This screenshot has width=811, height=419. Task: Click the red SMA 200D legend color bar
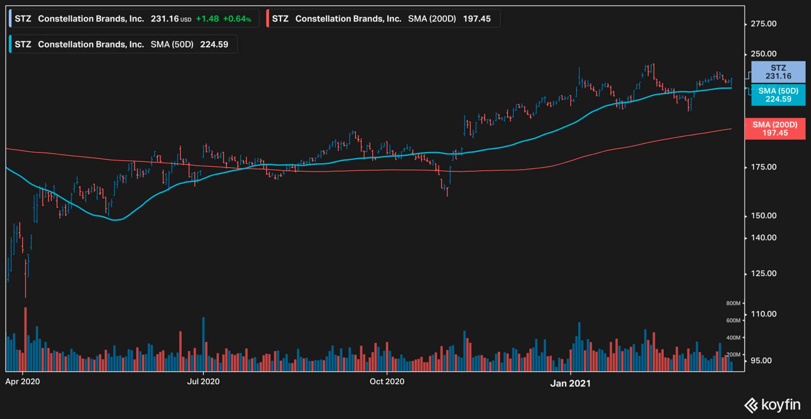pyautogui.click(x=268, y=19)
